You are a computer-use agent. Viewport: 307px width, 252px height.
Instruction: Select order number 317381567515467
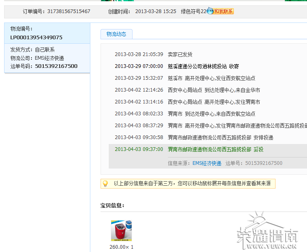69,11
